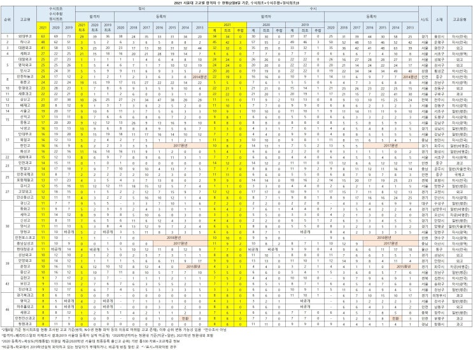The width and height of the screenshot is (473, 350).
Task: Select the 수시 group header cell
Action: pos(313,9)
